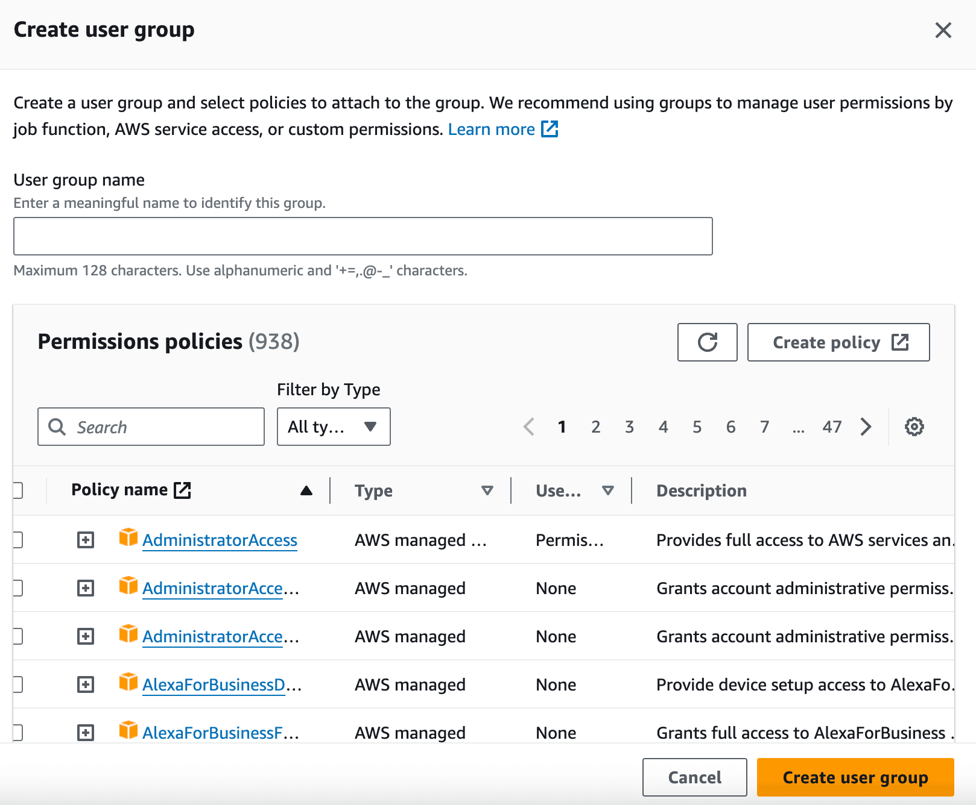Check the AlexaForBusinessF policy checkbox

click(18, 732)
